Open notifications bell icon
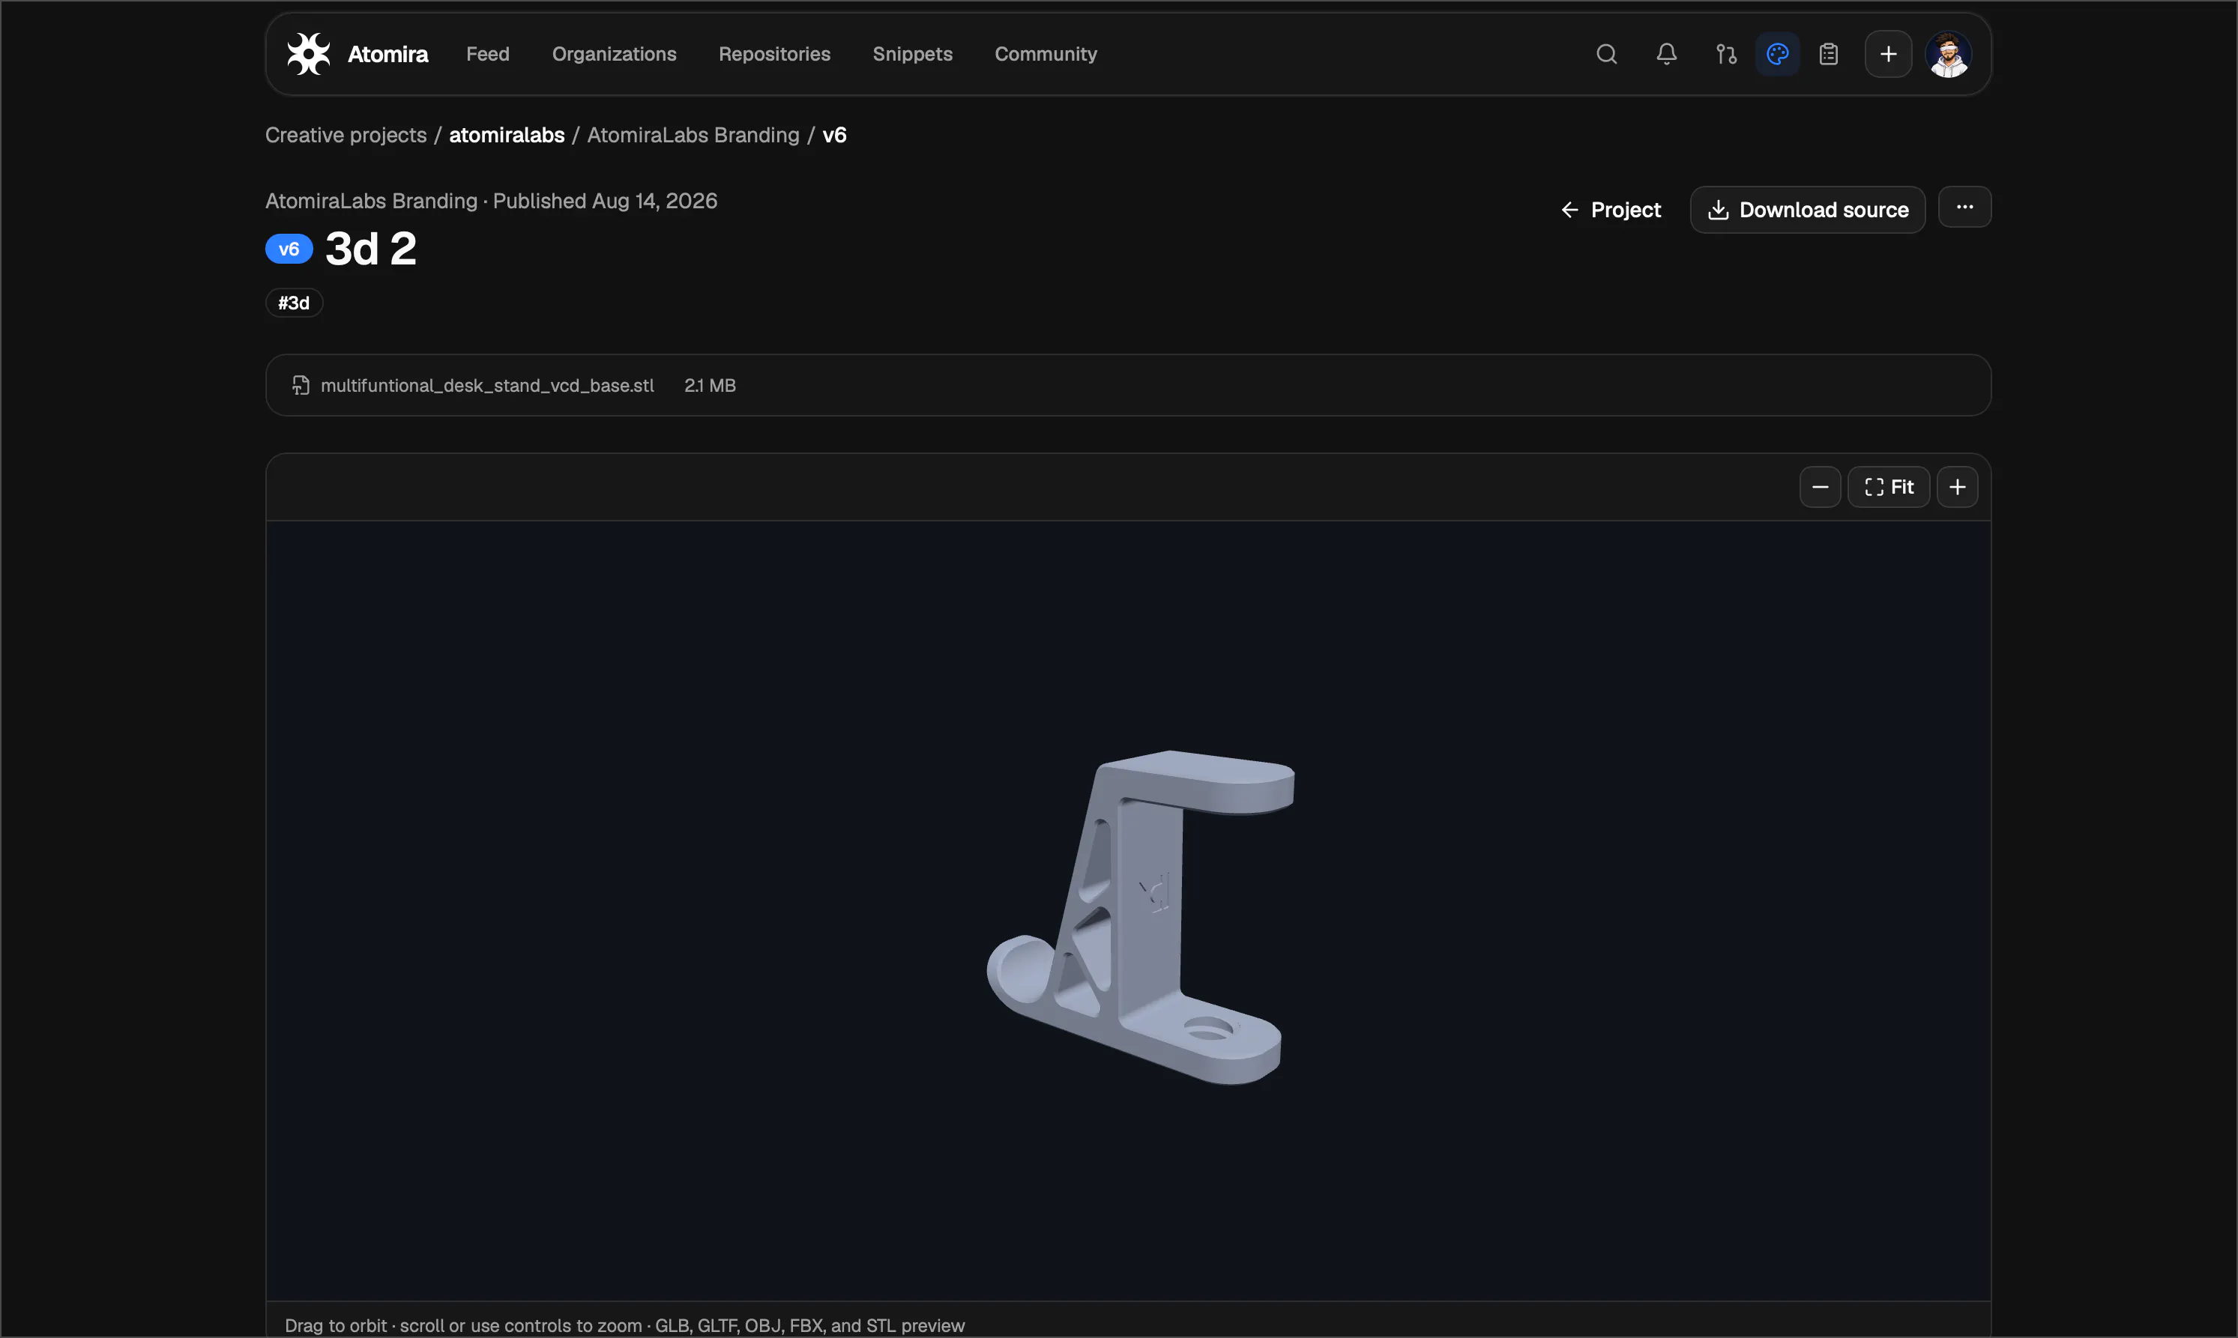2238x1338 pixels. point(1666,54)
